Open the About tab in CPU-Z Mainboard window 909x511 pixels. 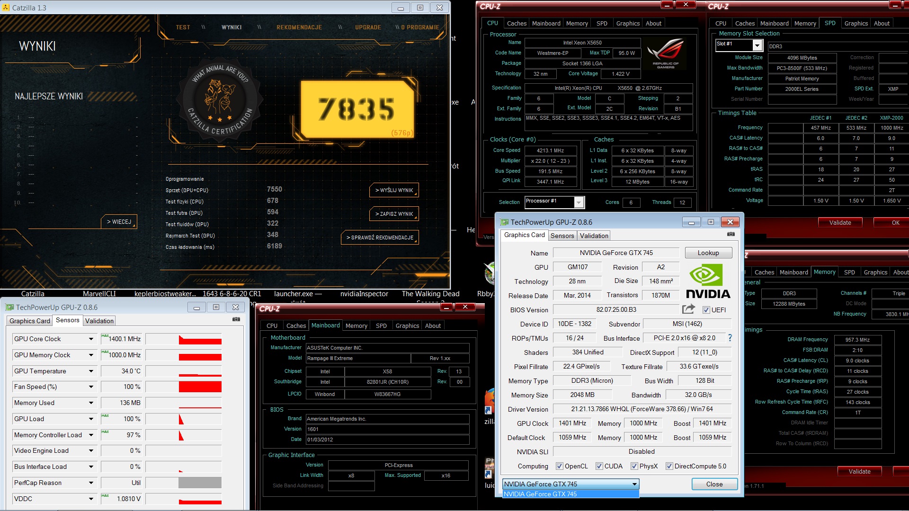click(x=433, y=326)
